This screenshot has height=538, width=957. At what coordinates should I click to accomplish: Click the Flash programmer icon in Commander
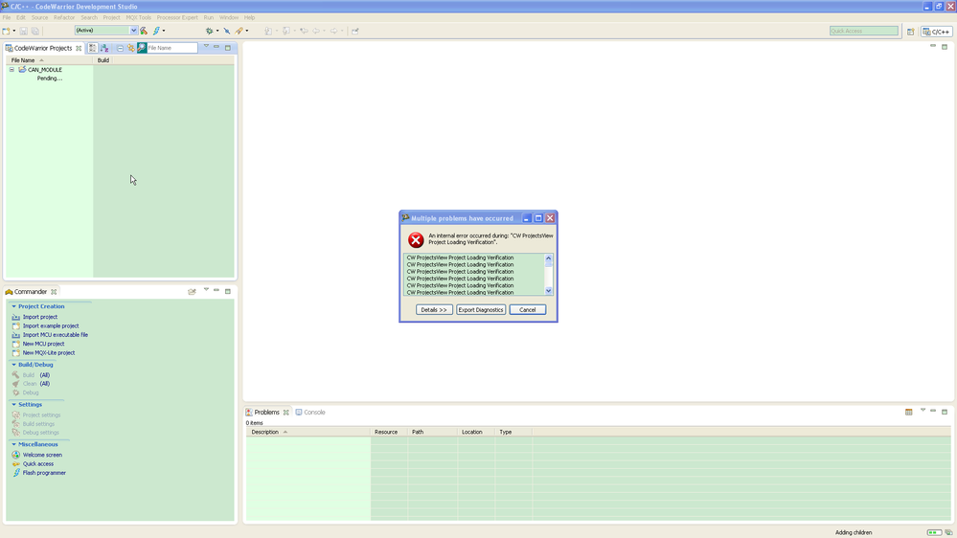click(16, 473)
